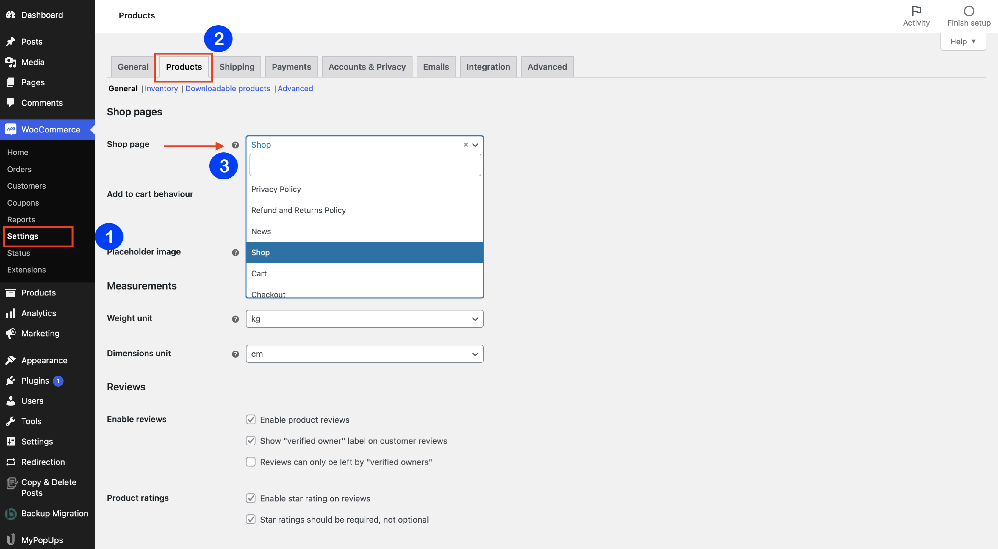Click the Dimensions unit help icon
998x549 pixels.
(235, 354)
